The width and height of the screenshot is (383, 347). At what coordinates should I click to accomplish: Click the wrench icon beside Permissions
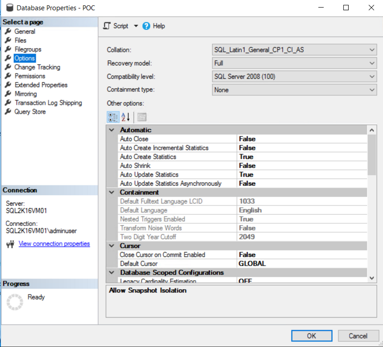(x=8, y=76)
